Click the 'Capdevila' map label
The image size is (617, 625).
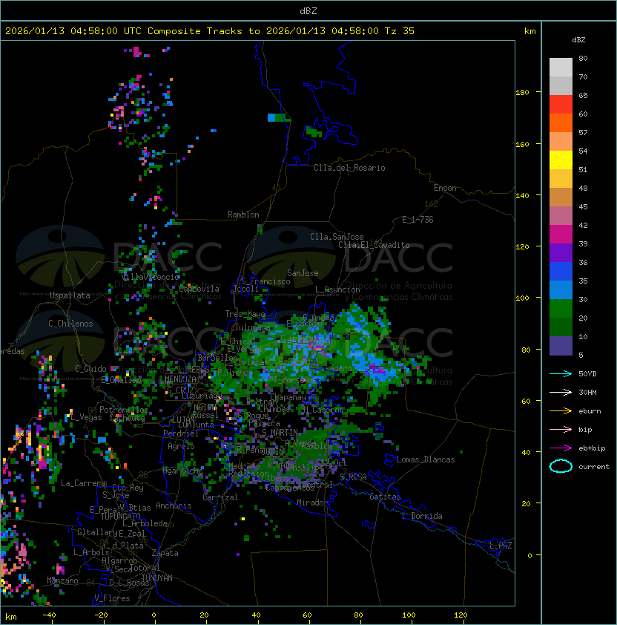(199, 289)
